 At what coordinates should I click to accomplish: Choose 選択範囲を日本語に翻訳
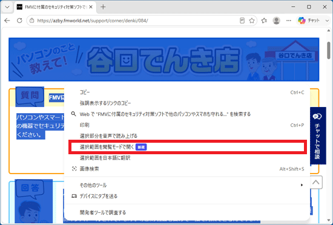[188, 158]
